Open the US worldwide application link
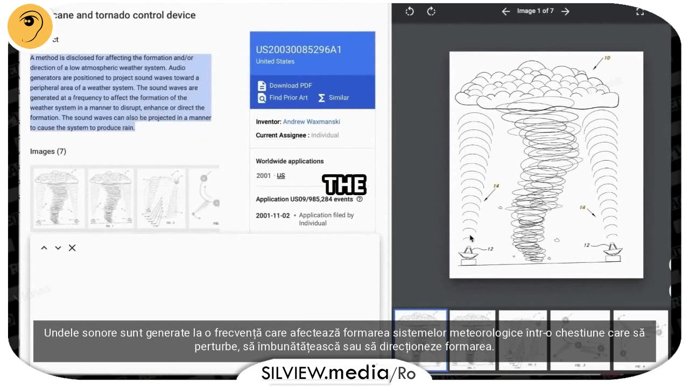The width and height of the screenshot is (689, 387). point(281,176)
